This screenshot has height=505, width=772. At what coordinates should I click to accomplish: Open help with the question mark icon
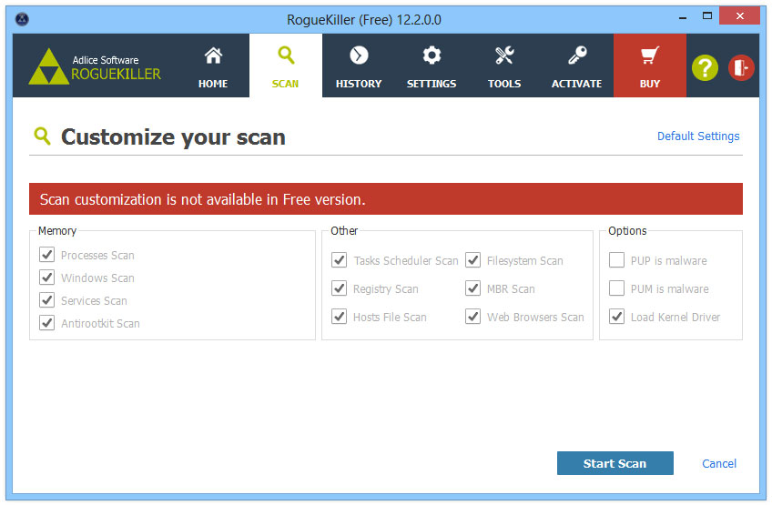click(x=705, y=68)
